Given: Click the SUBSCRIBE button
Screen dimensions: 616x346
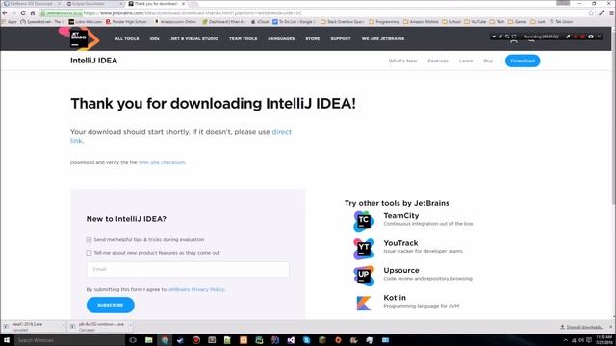Looking at the screenshot, I should click(x=111, y=305).
